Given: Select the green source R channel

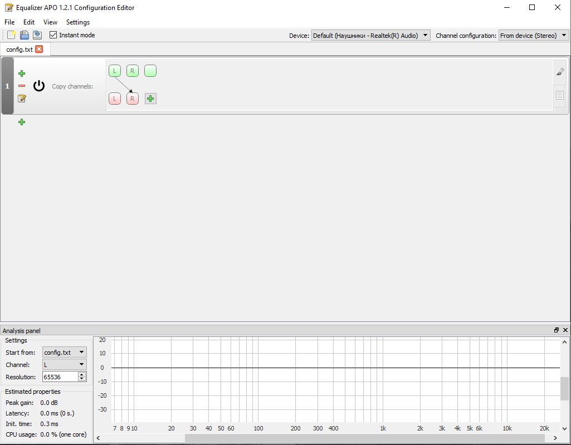Looking at the screenshot, I should click(x=133, y=71).
